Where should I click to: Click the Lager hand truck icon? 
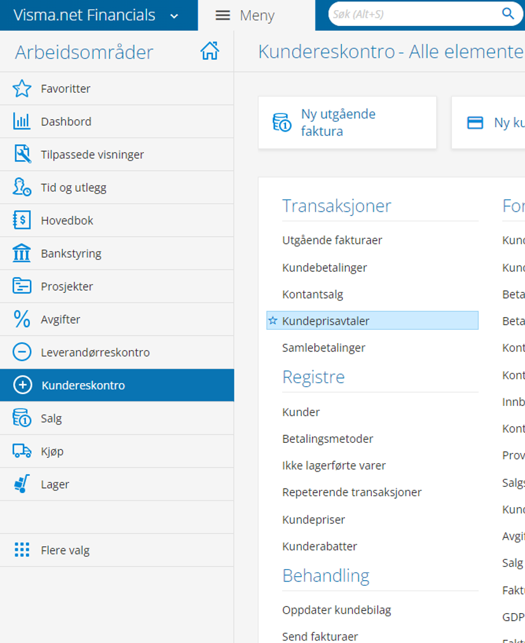coord(22,484)
